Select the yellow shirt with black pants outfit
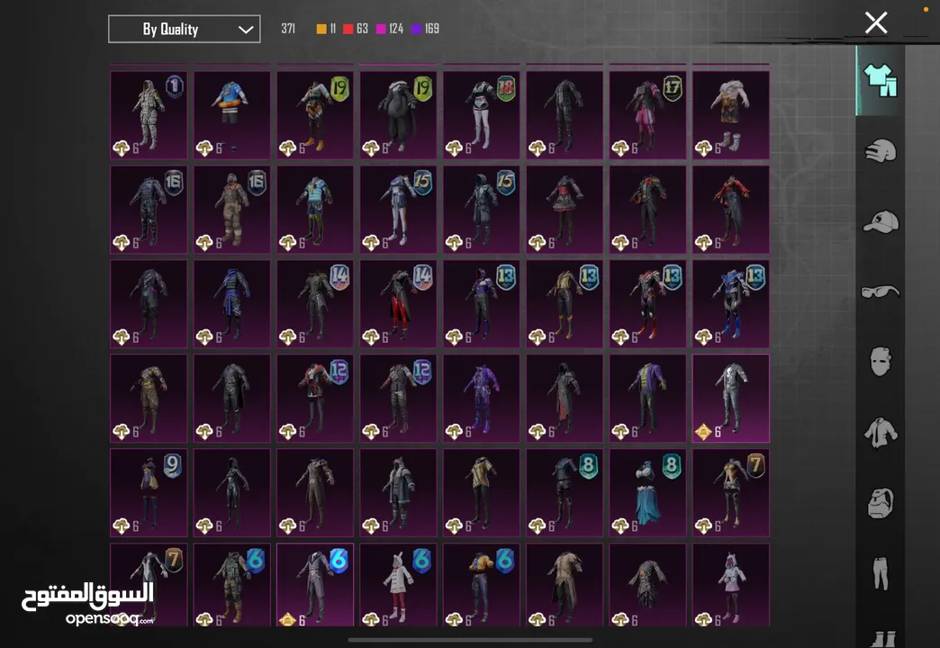The height and width of the screenshot is (648, 940). click(x=482, y=492)
